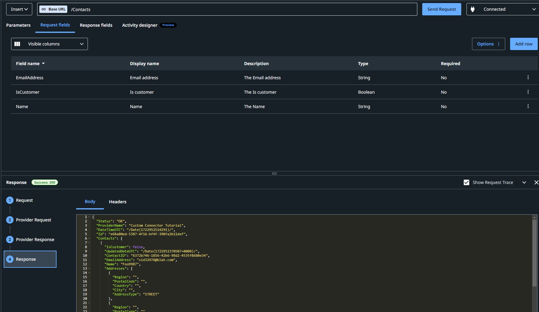Sort by Field name column
The height and width of the screenshot is (312, 539).
pyautogui.click(x=30, y=64)
